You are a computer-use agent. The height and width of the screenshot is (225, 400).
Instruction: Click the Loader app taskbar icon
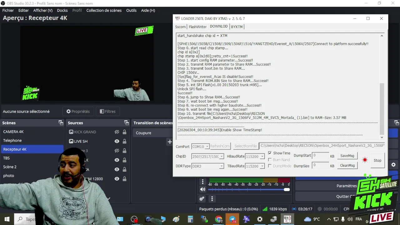point(287,219)
